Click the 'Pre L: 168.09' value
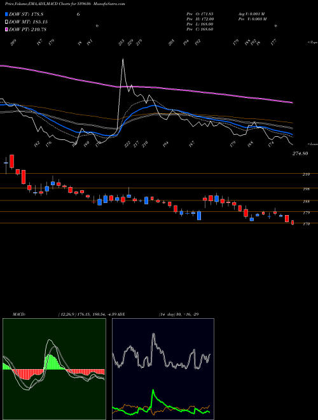Image resolution: width=318 pixels, height=420 pixels. point(200,24)
